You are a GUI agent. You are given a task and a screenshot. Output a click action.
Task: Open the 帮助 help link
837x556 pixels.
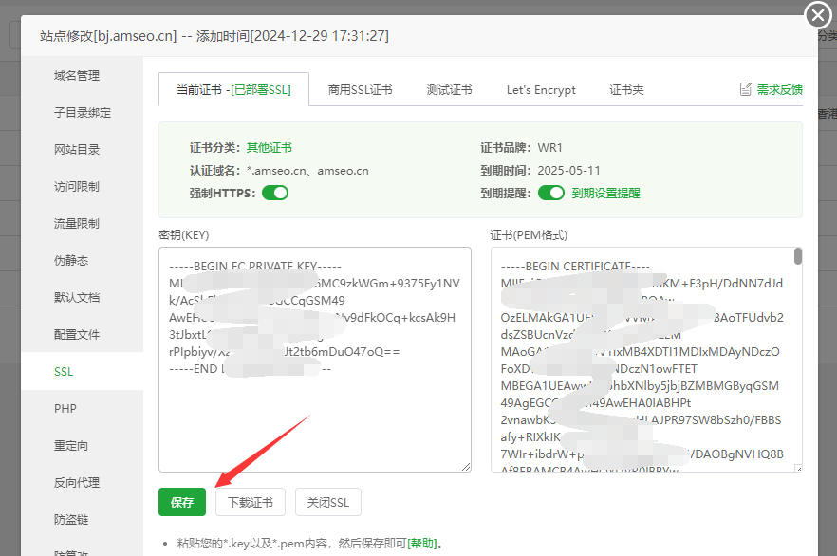pyautogui.click(x=421, y=544)
